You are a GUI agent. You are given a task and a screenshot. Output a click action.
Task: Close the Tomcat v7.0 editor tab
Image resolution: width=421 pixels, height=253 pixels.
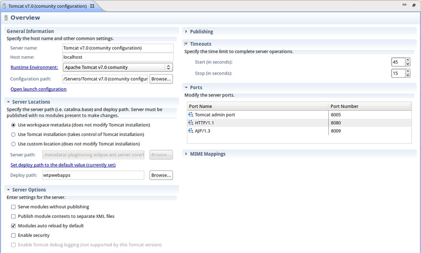click(93, 6)
